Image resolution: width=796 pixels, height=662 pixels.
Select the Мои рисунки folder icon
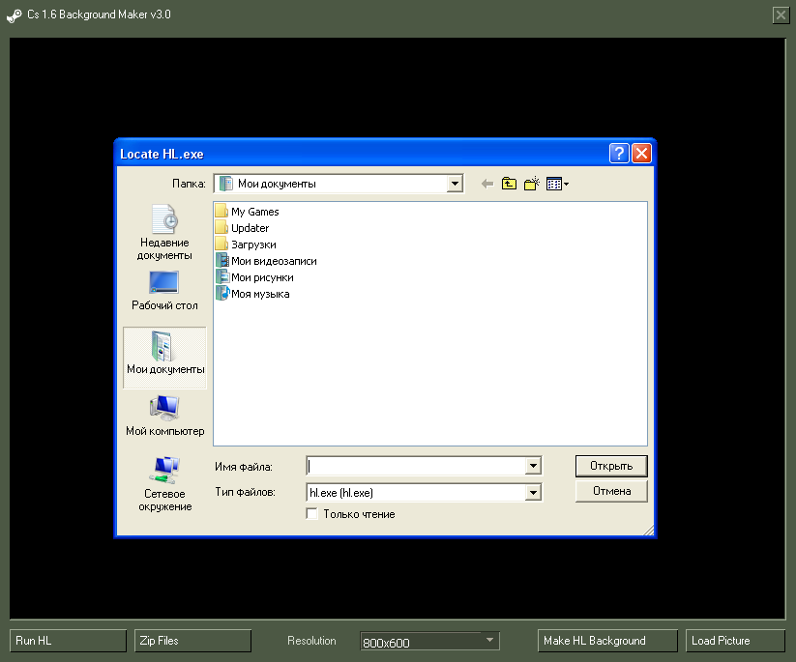pyautogui.click(x=221, y=277)
